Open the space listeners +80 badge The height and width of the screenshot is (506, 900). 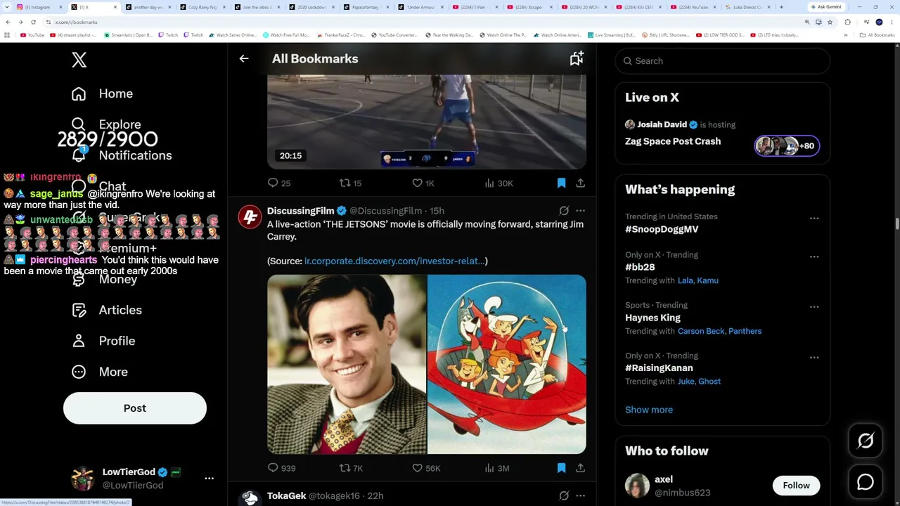787,145
